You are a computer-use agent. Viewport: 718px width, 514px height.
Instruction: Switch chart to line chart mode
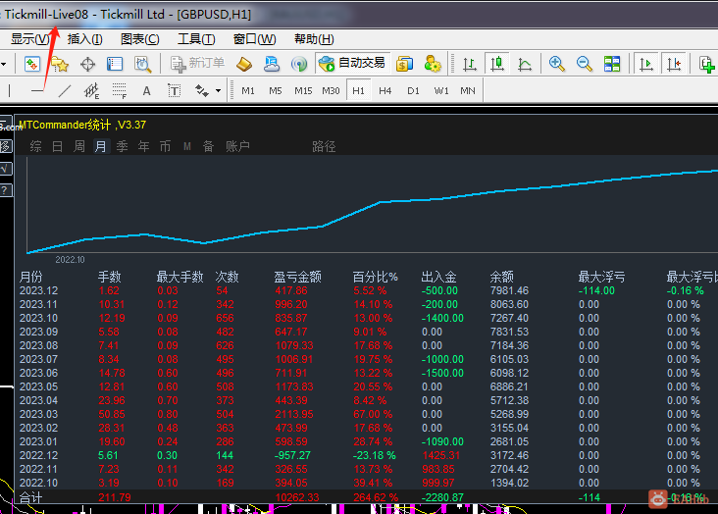[x=525, y=64]
